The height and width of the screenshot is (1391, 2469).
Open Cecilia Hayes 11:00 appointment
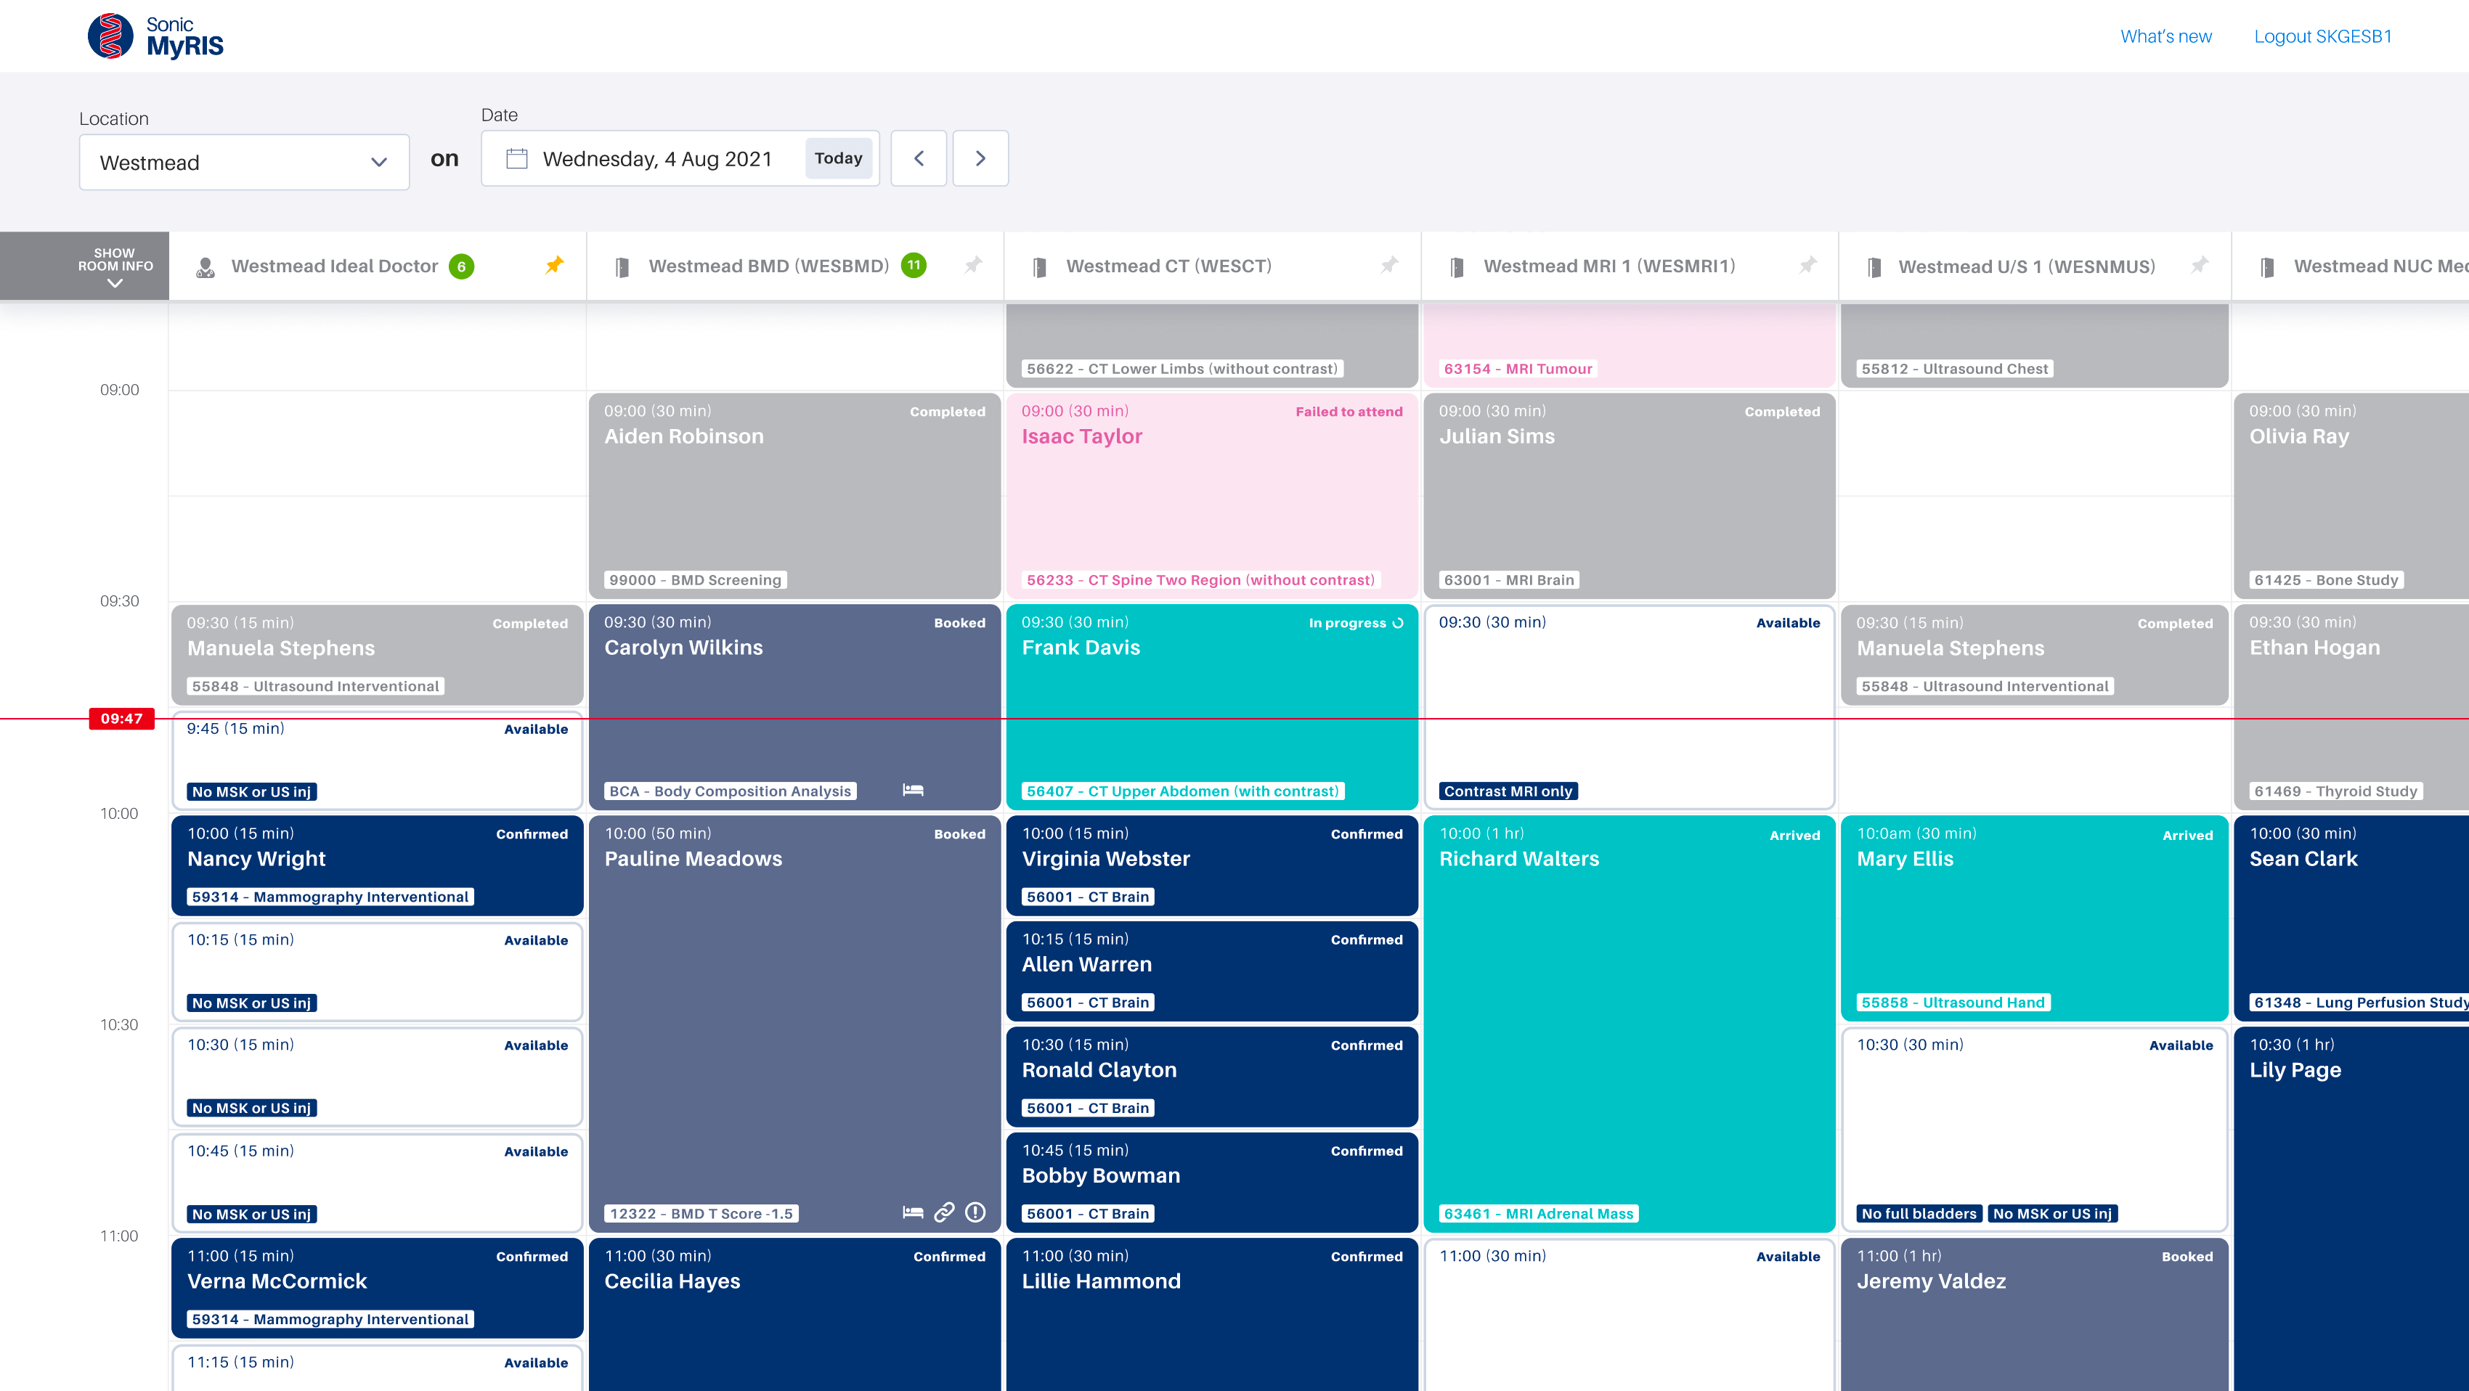794,1314
